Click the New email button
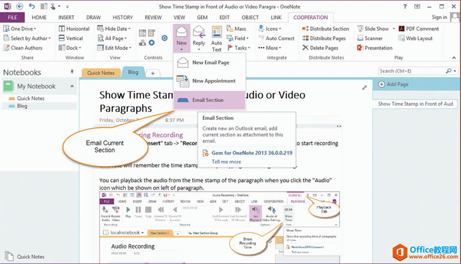Image resolution: width=461 pixels, height=264 pixels. [181, 38]
